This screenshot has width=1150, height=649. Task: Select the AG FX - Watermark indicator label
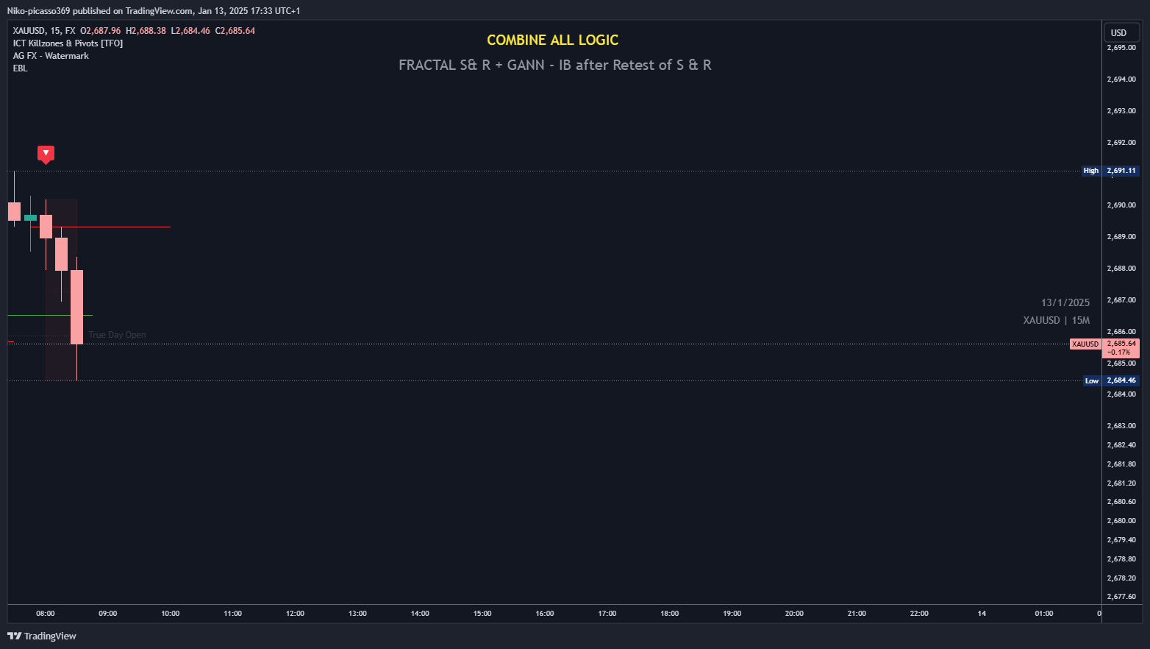click(x=51, y=56)
